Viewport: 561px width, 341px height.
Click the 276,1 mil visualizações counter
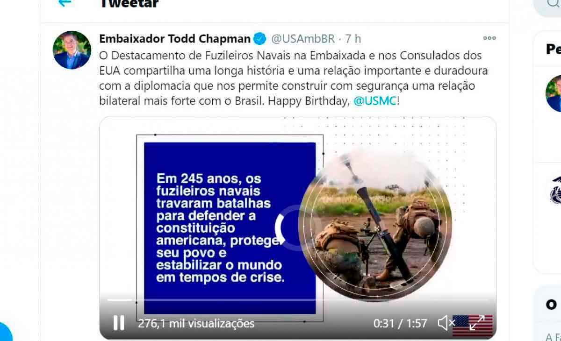pyautogui.click(x=196, y=323)
